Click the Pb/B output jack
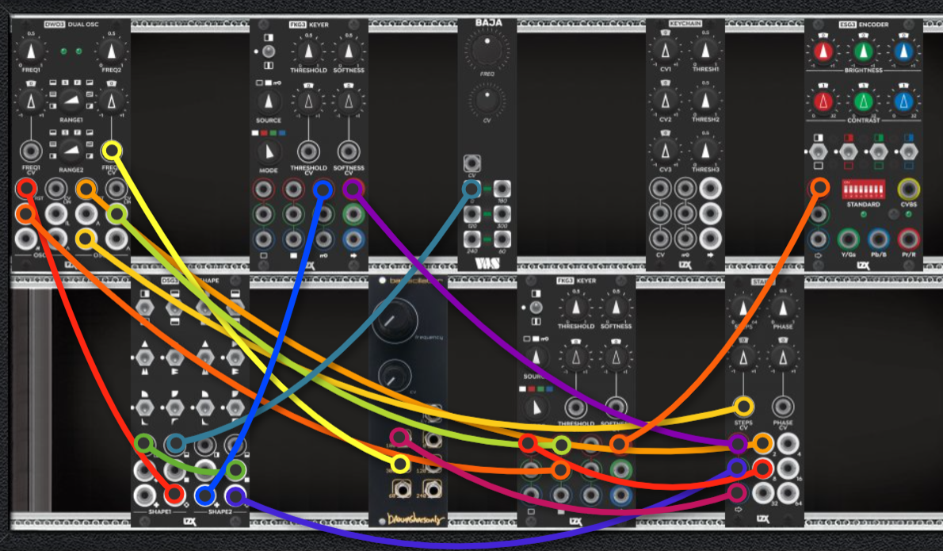The image size is (943, 551). pos(878,239)
